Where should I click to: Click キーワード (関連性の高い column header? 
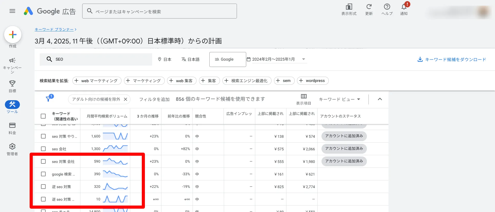[x=65, y=116]
